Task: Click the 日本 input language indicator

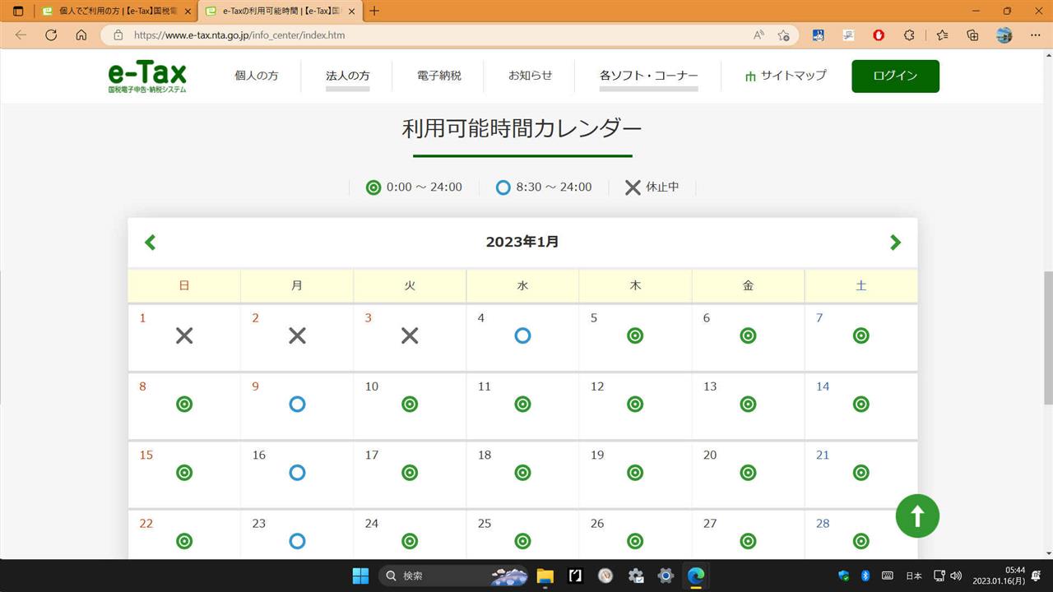Action: click(914, 576)
